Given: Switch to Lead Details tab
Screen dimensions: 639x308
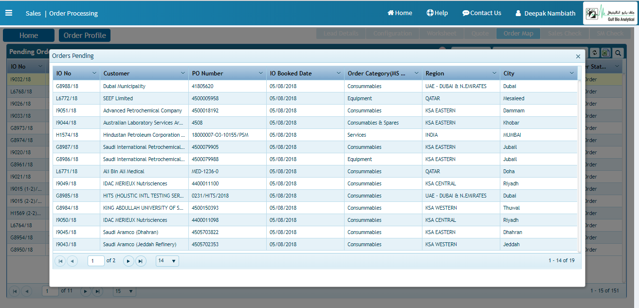Looking at the screenshot, I should pos(341,34).
